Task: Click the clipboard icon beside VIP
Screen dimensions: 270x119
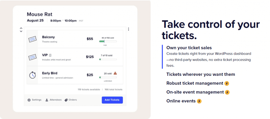Action: pyautogui.click(x=50, y=55)
